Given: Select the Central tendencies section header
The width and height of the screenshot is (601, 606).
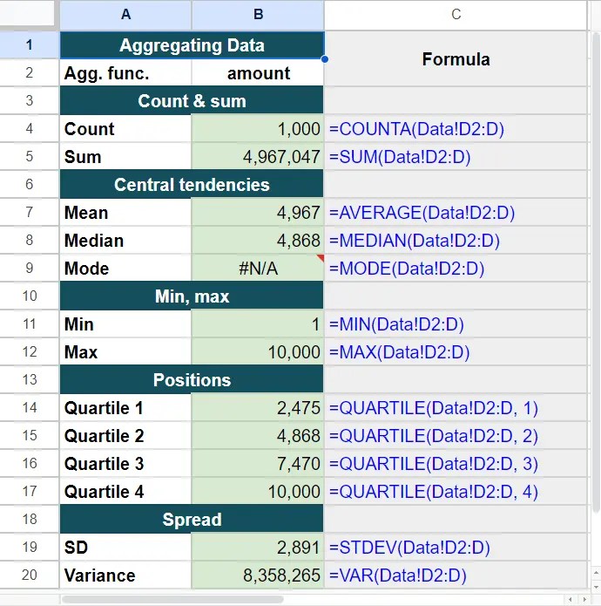Looking at the screenshot, I should coord(192,185).
